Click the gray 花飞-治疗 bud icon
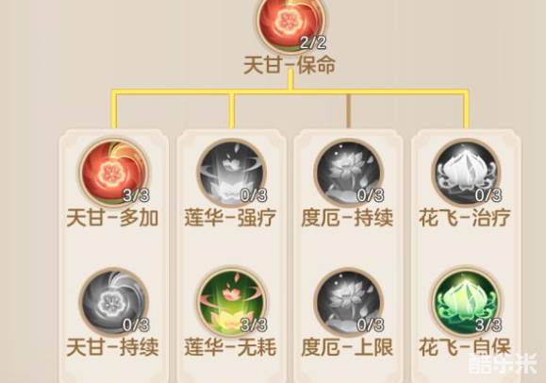 pos(467,172)
